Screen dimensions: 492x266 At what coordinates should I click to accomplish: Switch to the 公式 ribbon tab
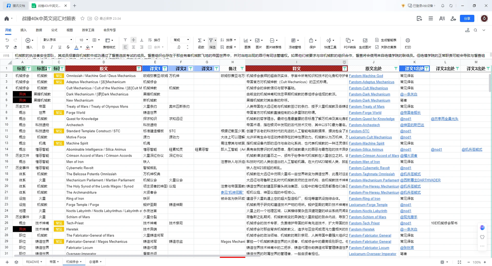(x=54, y=30)
